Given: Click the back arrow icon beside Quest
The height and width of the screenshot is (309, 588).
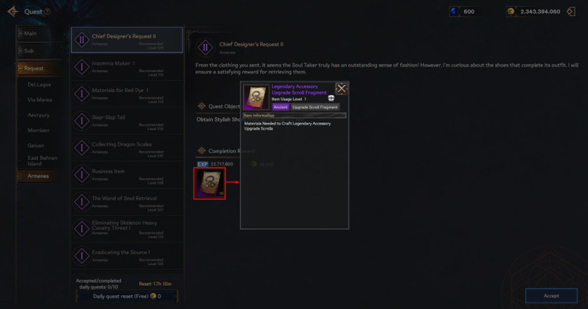Looking at the screenshot, I should (13, 12).
